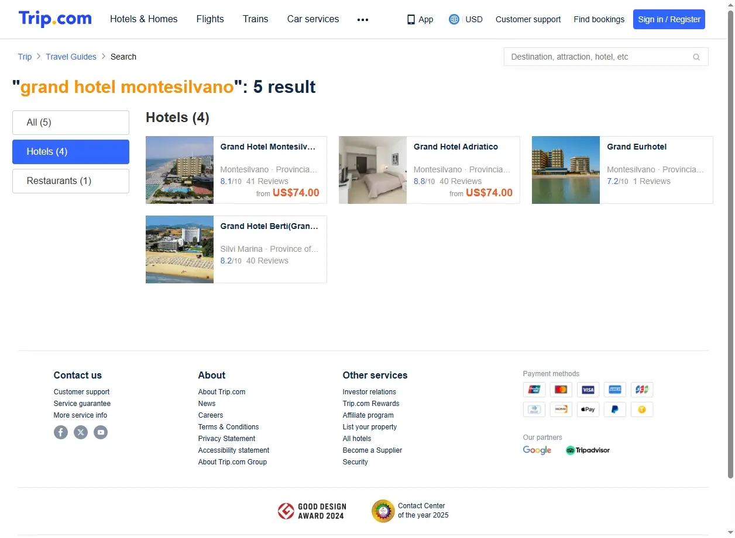This screenshot has width=735, height=538.
Task: Open Investor relations link
Action: pos(369,392)
